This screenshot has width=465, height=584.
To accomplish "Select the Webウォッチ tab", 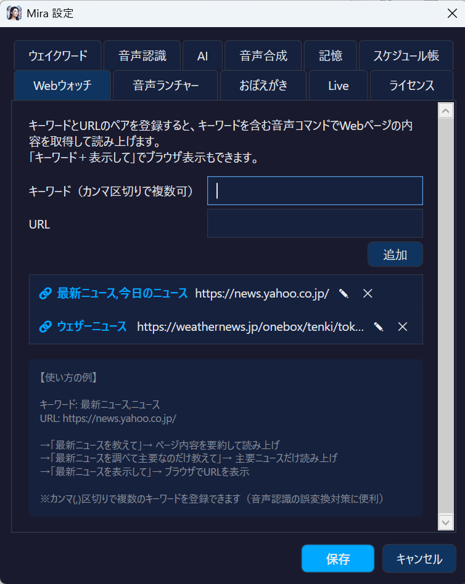I will [x=62, y=85].
